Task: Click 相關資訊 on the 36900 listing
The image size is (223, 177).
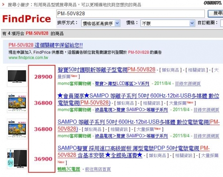Action: 184,155
